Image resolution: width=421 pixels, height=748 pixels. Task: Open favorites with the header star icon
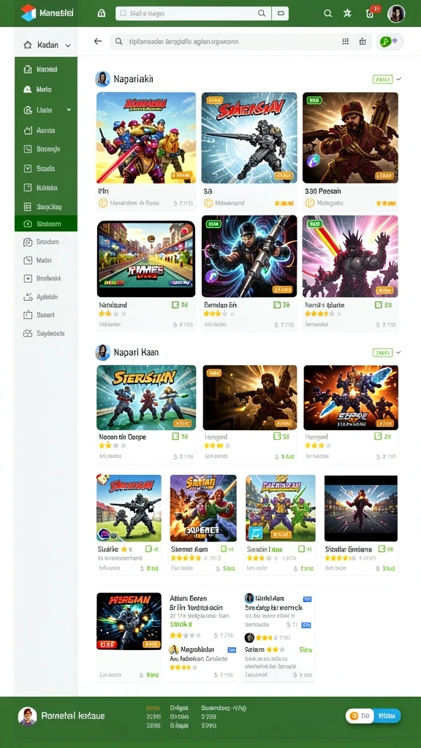[x=347, y=13]
